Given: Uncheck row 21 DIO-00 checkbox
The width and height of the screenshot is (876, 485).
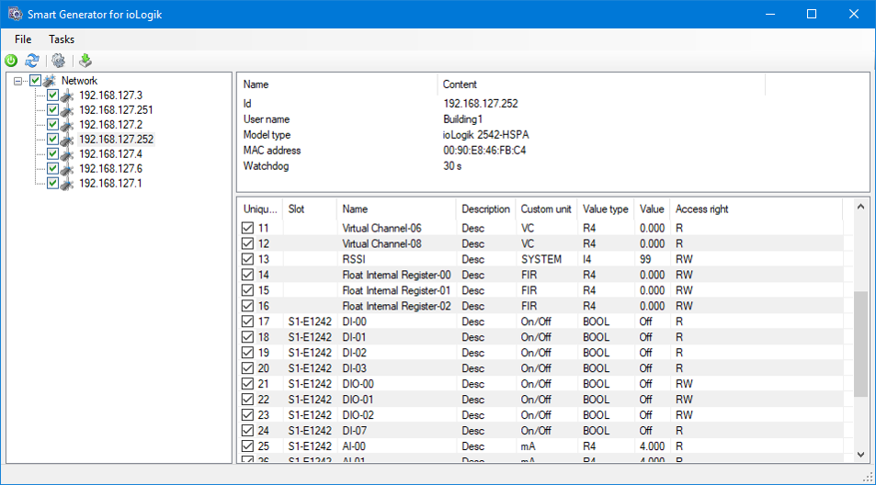Looking at the screenshot, I should pyautogui.click(x=247, y=384).
